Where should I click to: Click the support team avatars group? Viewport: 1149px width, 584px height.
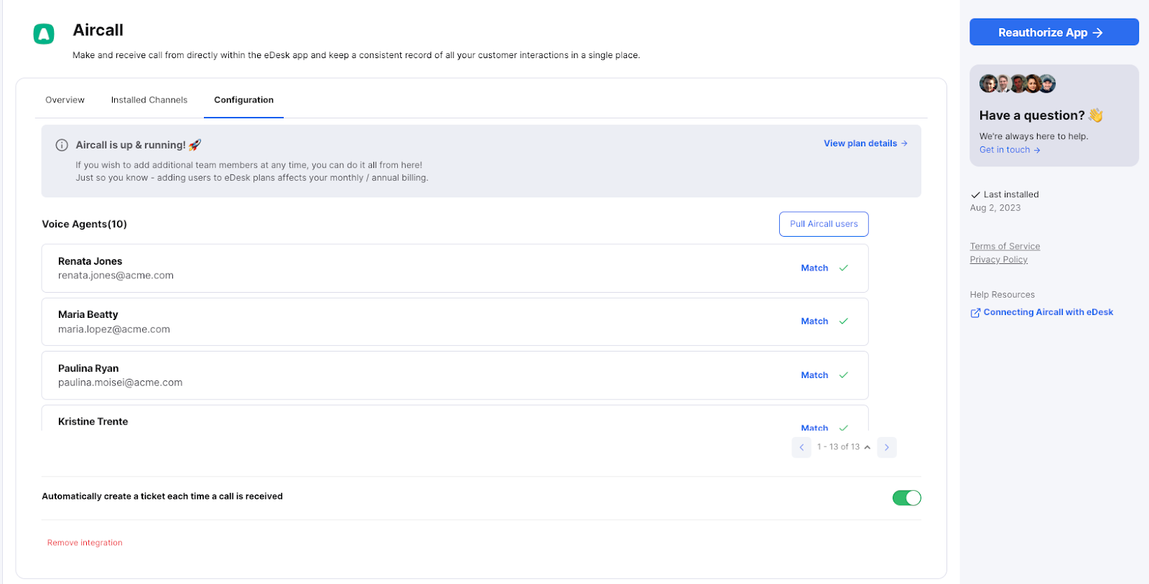1018,84
